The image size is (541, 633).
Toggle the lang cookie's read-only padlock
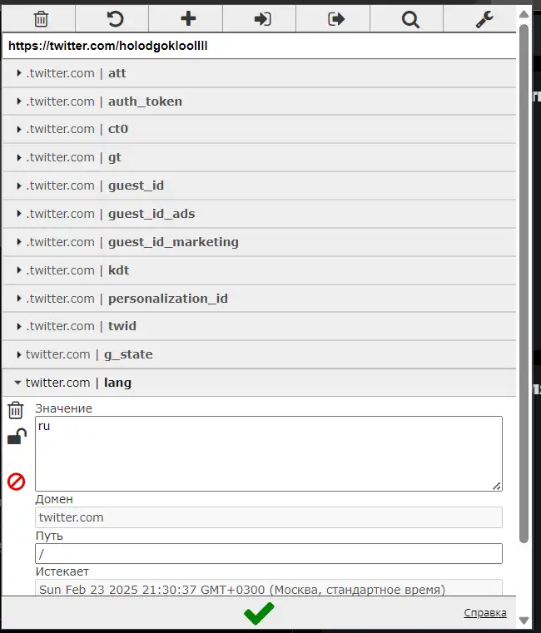(x=17, y=437)
